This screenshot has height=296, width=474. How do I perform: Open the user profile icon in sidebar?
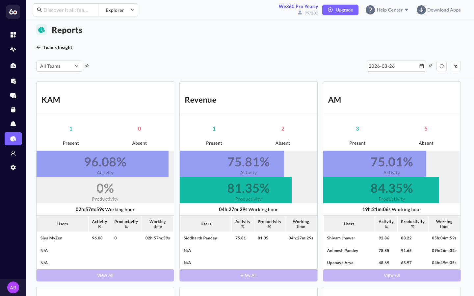[13, 153]
